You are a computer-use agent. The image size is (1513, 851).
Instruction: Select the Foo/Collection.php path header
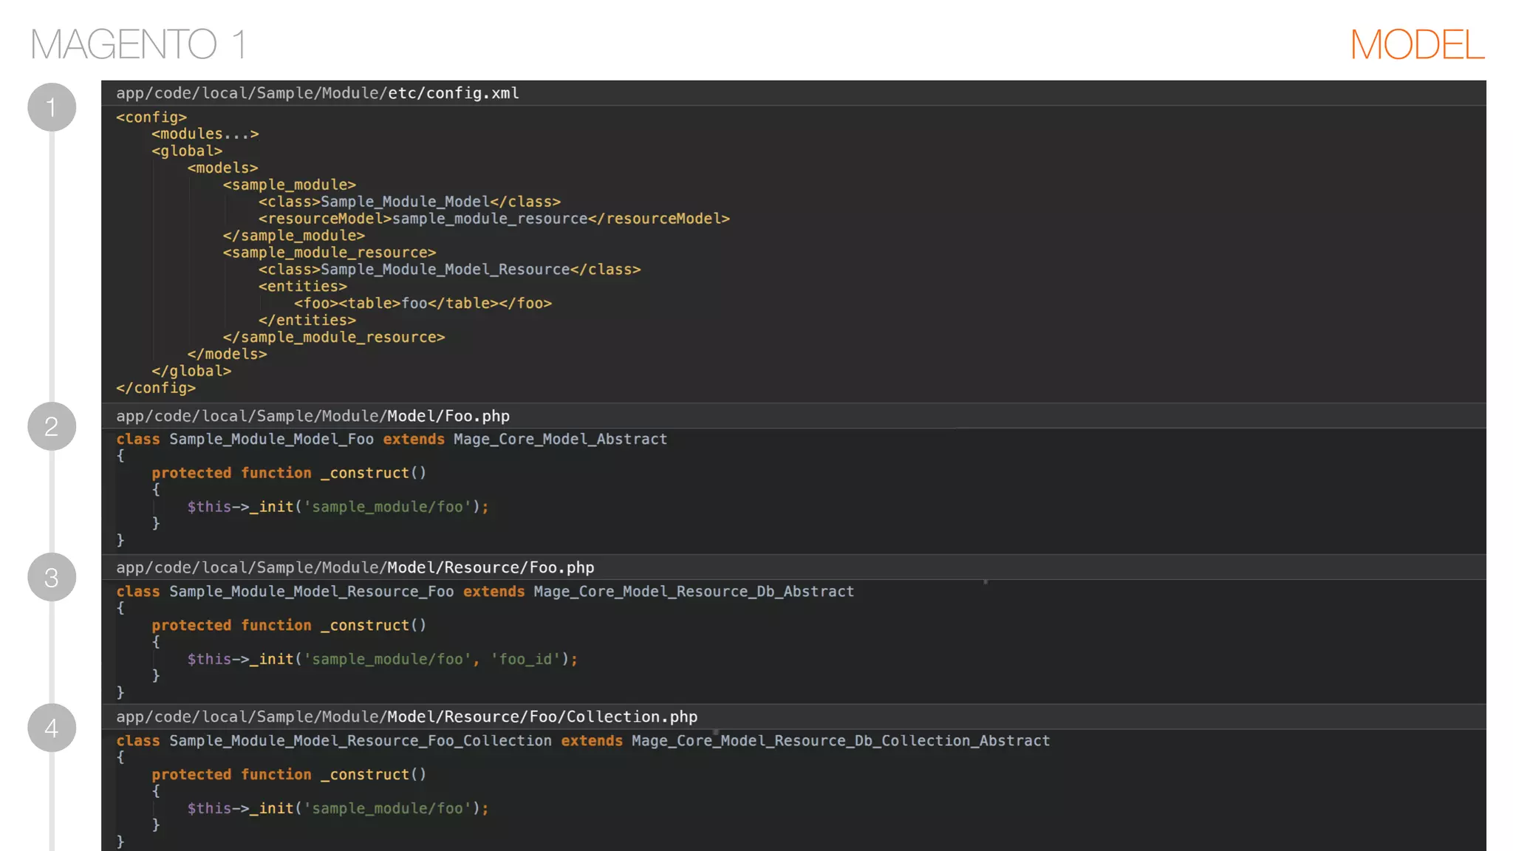tap(406, 717)
